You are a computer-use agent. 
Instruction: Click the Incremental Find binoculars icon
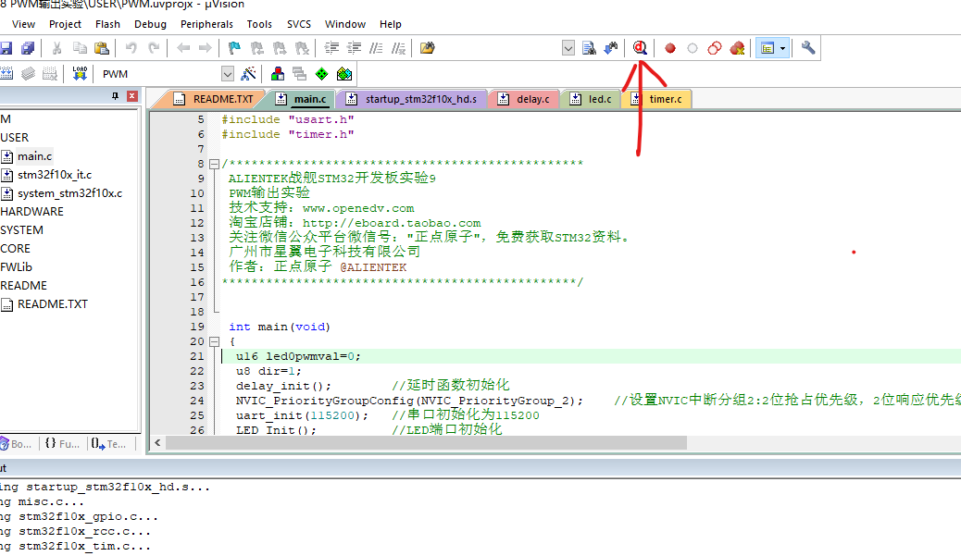click(x=611, y=48)
